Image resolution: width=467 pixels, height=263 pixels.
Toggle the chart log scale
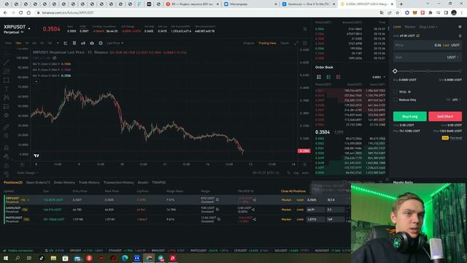[x=296, y=172]
